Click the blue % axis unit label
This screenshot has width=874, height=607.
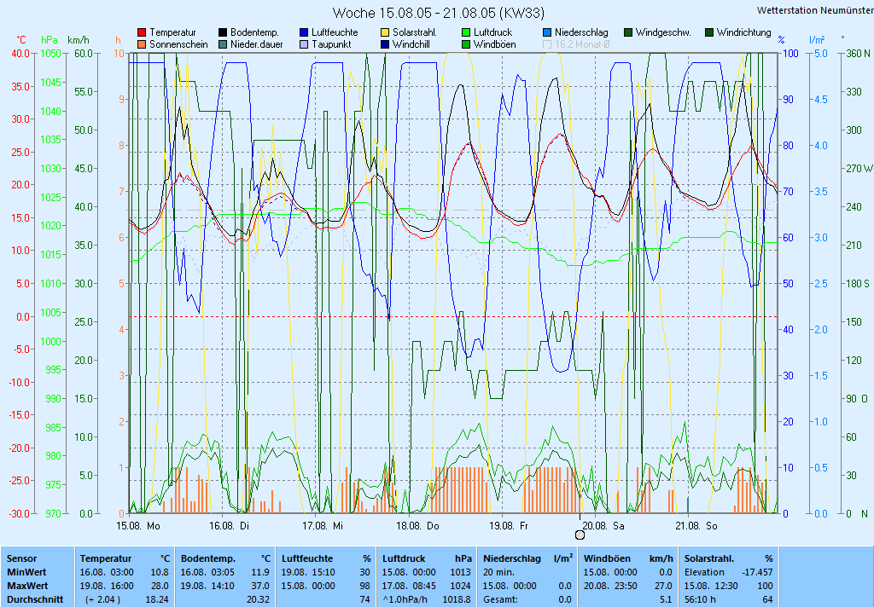tap(782, 40)
